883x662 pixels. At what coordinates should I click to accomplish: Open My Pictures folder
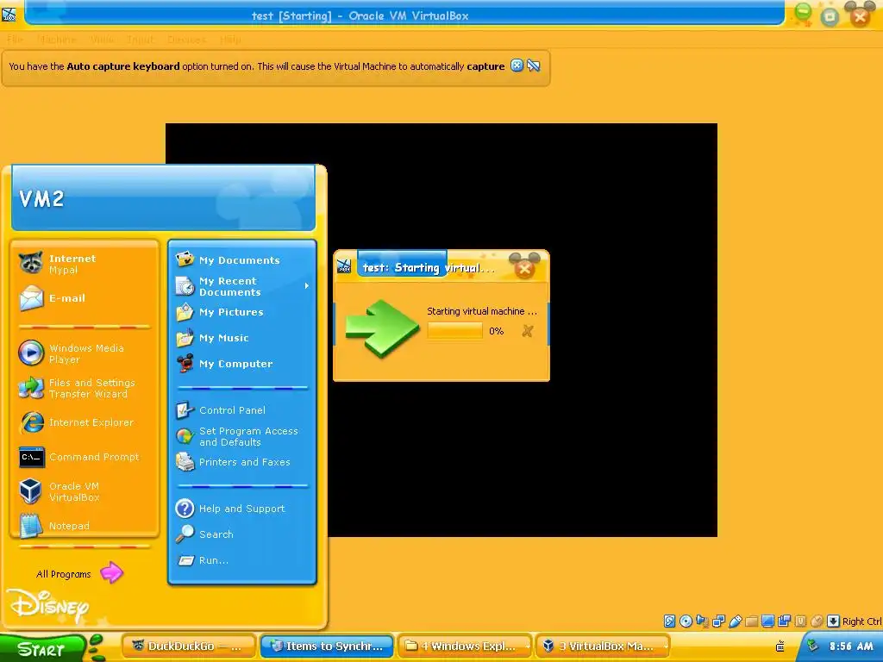[242, 312]
